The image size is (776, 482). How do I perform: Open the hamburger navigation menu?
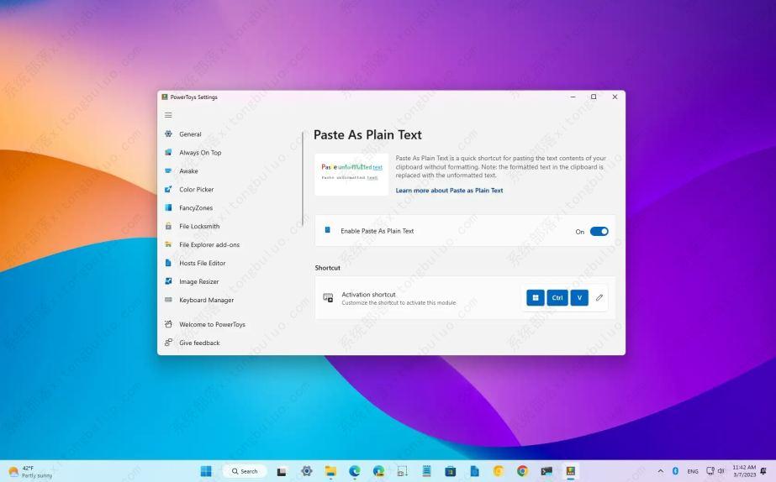168,115
